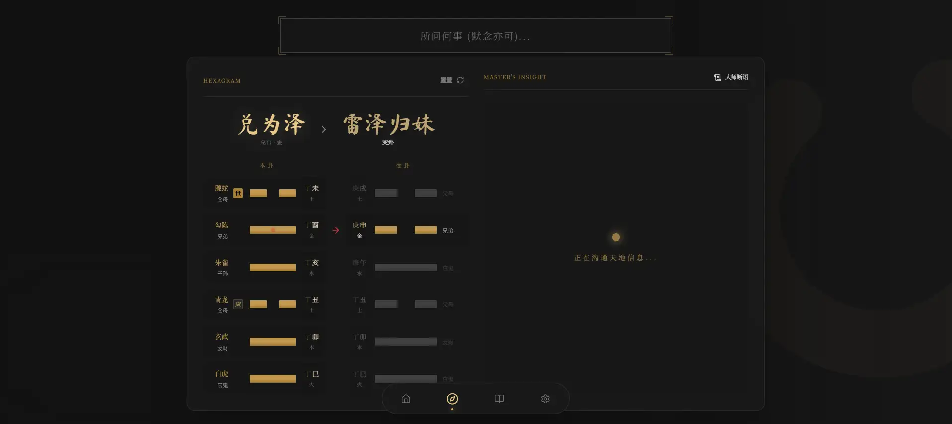This screenshot has width=952, height=424.
Task: Click the grey 庚戌 line in 变卦
Action: tap(406, 193)
